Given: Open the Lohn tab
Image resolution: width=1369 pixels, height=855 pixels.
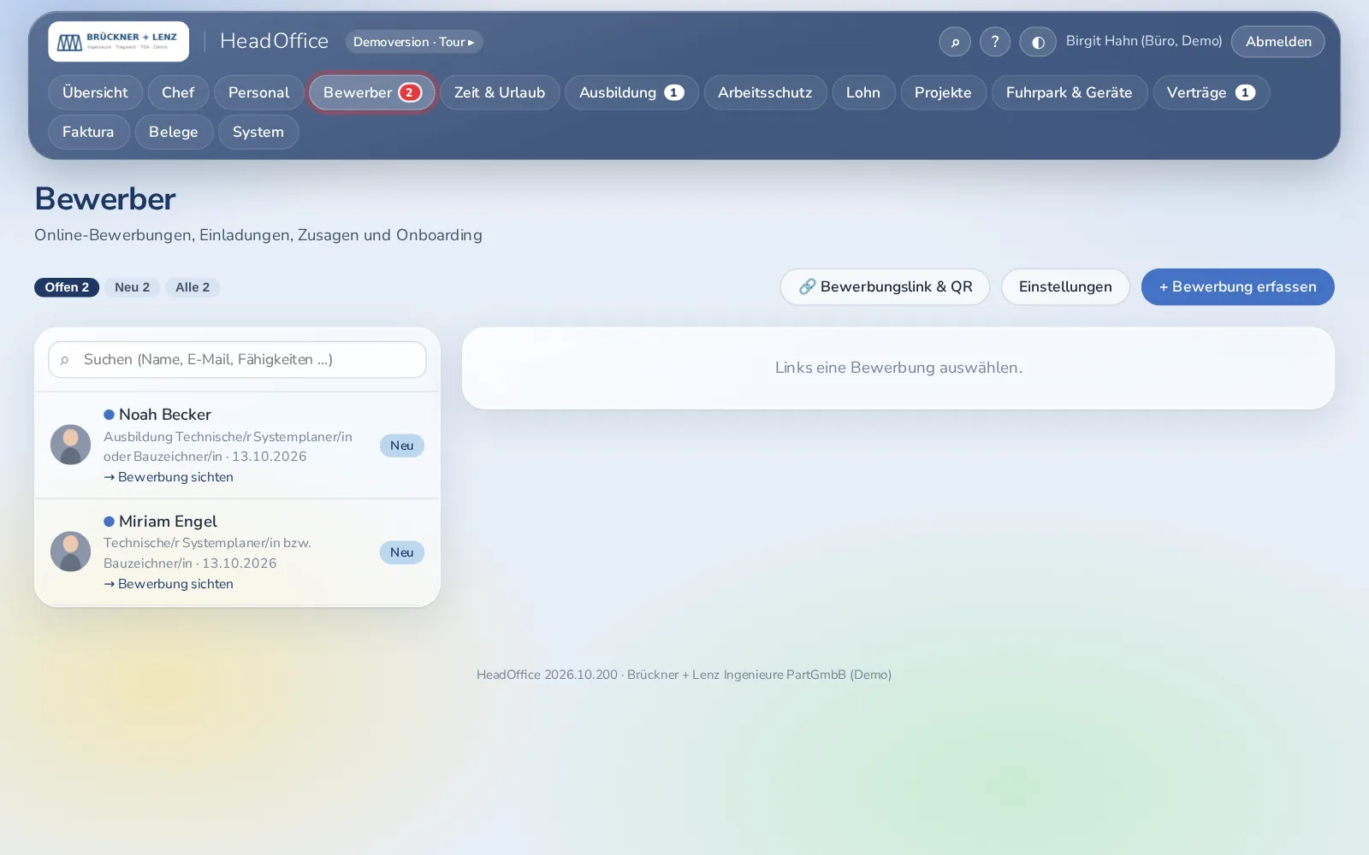Looking at the screenshot, I should tap(863, 92).
